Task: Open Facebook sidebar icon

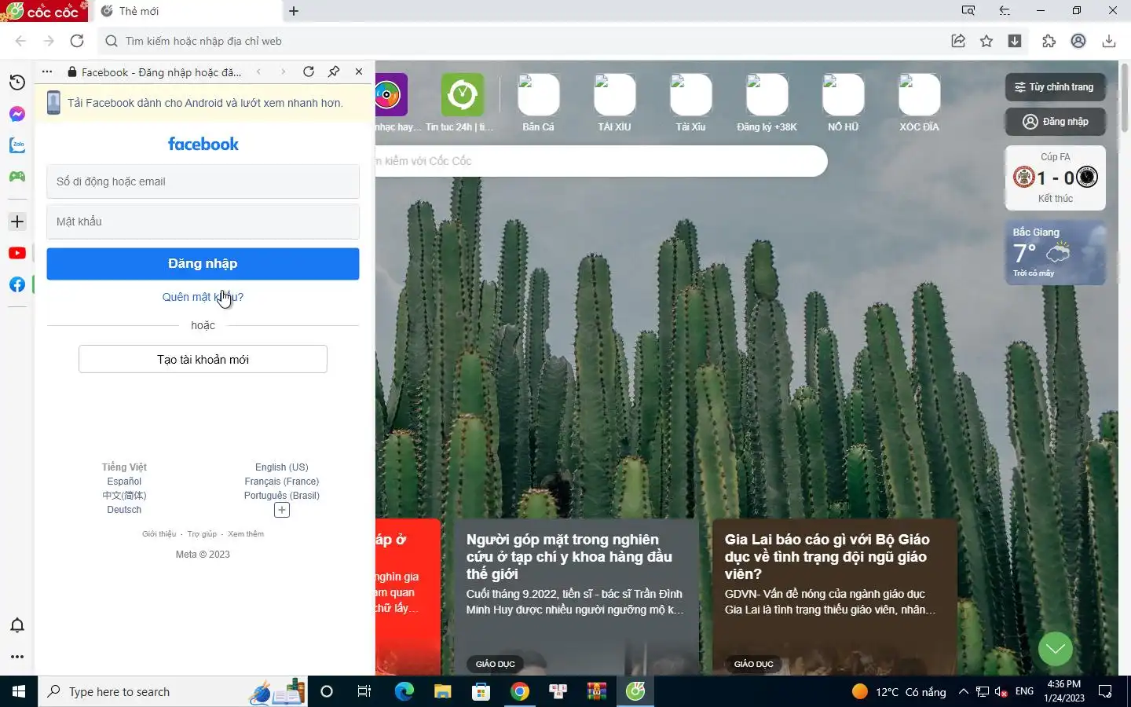Action: click(x=16, y=284)
